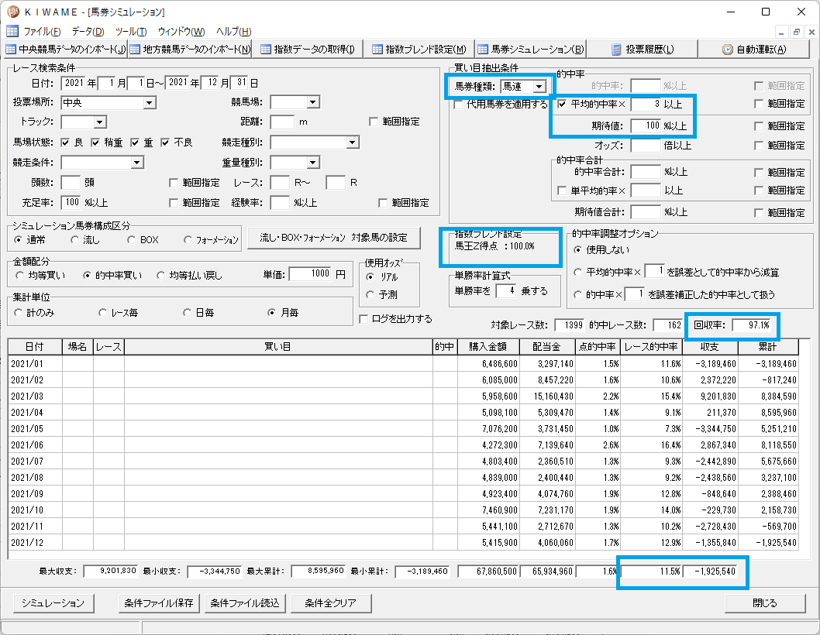Toggle 平均的中率× checkbox

tap(562, 104)
